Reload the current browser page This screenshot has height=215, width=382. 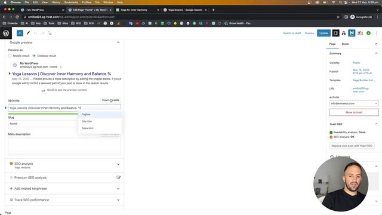17,17
